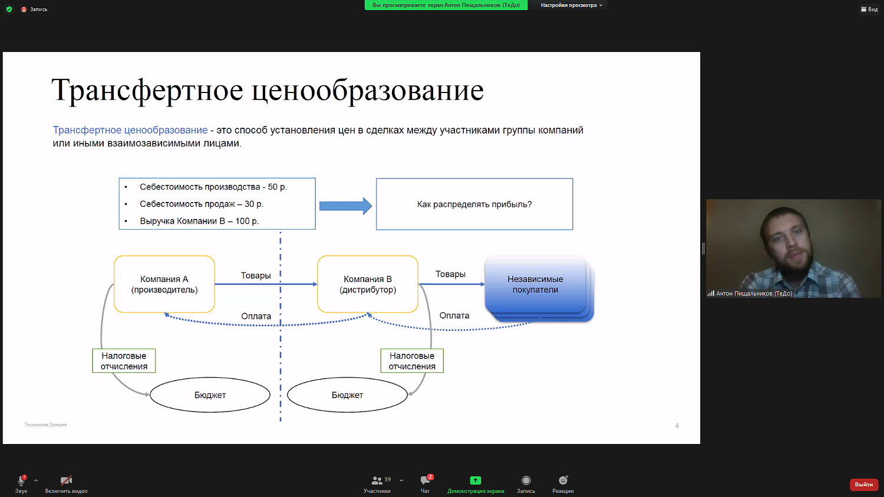Expand audio options next to Звук
The image size is (884, 497).
[x=36, y=479]
